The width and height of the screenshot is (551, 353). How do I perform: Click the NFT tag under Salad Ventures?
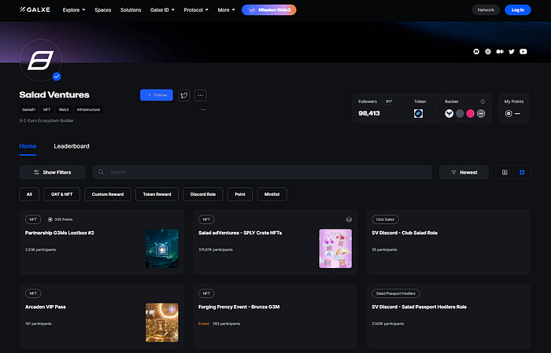tap(46, 109)
